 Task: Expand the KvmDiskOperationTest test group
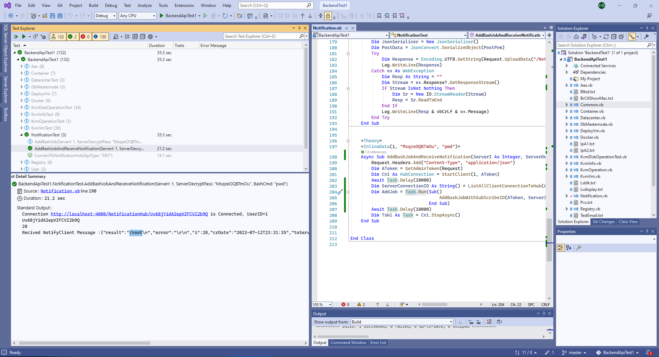[x=22, y=107]
